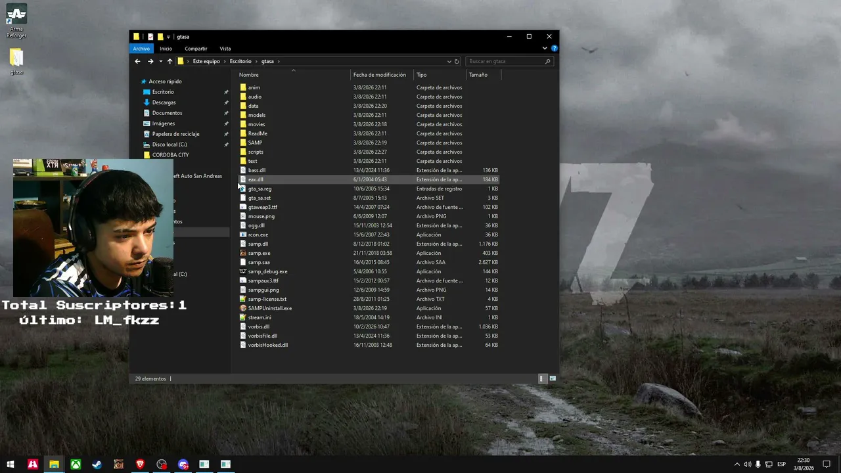Image resolution: width=841 pixels, height=473 pixels.
Task: Expand the gtasa breadcrumb chevron
Action: [x=279, y=61]
